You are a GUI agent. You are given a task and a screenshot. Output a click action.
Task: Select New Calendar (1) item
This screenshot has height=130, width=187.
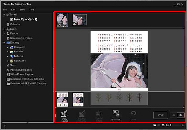pyautogui.click(x=25, y=19)
